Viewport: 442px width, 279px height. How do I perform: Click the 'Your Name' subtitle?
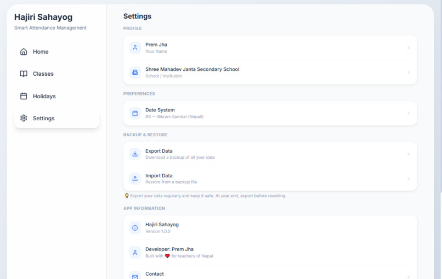[x=156, y=52]
